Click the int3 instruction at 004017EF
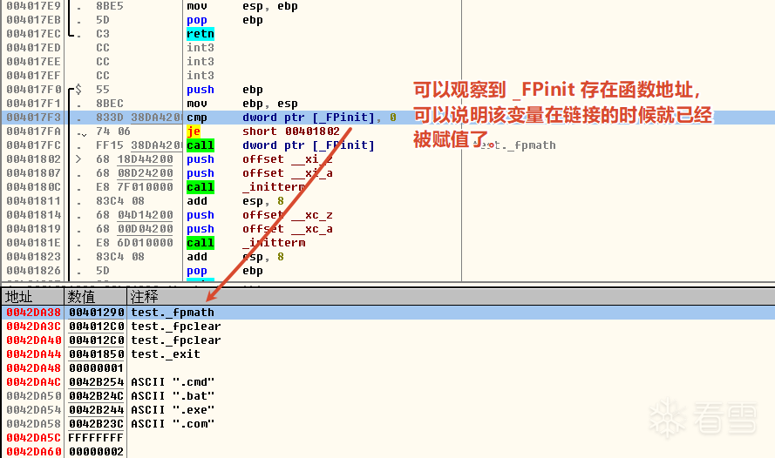 (201, 76)
